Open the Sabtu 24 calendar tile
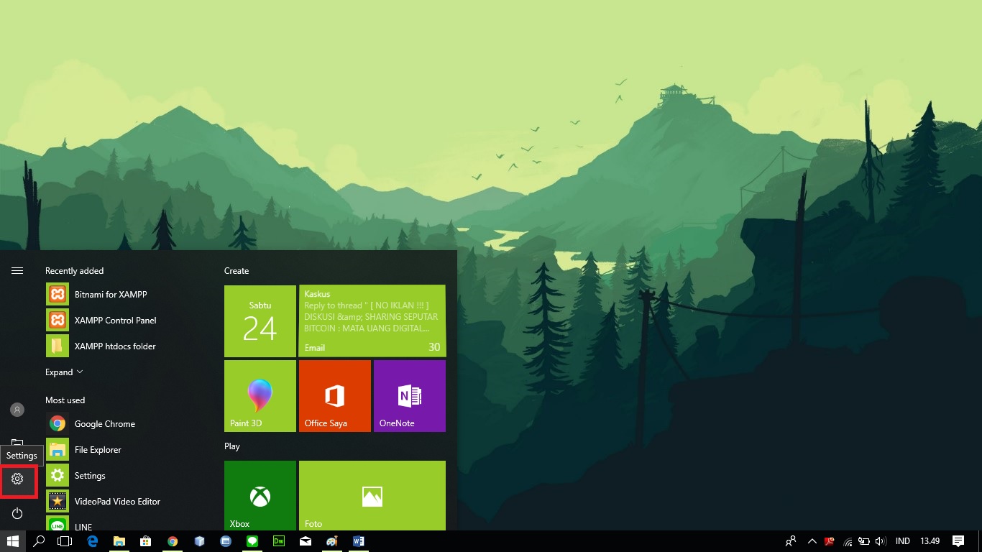 coord(260,321)
